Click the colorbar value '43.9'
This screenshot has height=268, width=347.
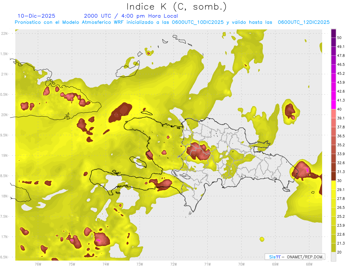[341, 82]
